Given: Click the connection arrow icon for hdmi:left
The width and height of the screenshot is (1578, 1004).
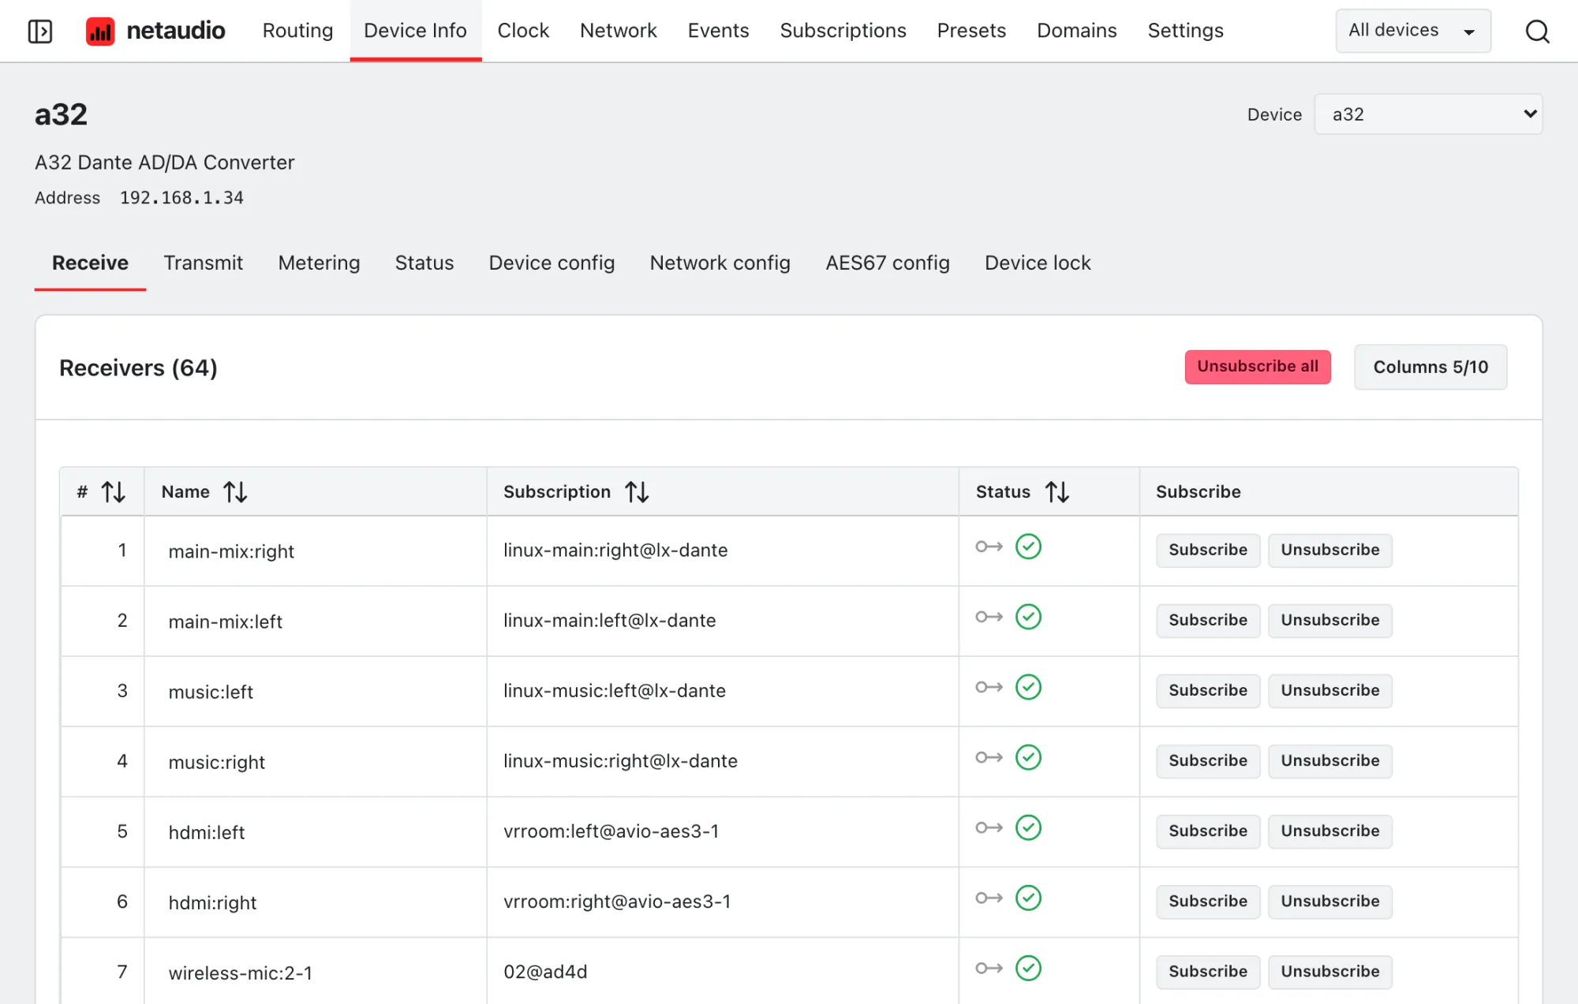Looking at the screenshot, I should 989,827.
